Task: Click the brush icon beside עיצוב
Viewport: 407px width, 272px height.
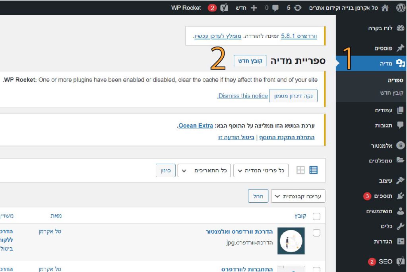Action: (x=401, y=180)
